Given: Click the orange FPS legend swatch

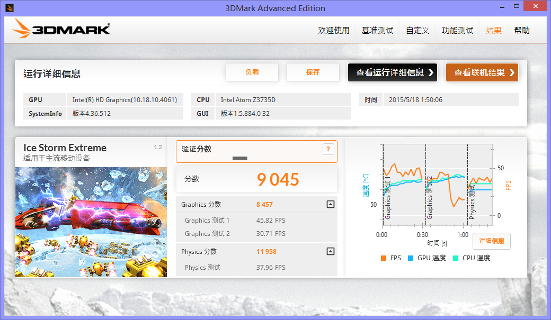Looking at the screenshot, I should [x=384, y=258].
